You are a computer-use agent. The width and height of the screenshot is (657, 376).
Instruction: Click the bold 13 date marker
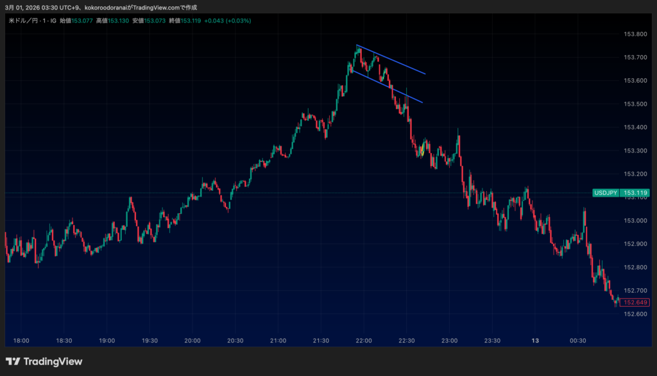535,341
